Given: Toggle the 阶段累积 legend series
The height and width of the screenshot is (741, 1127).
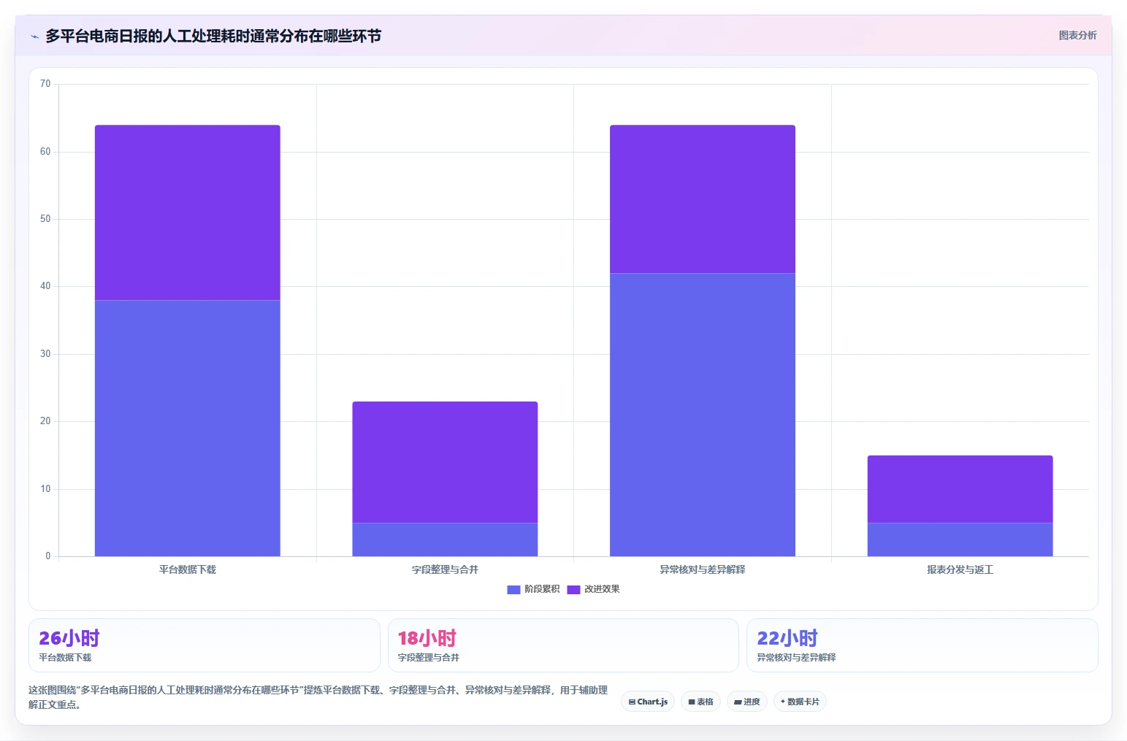Looking at the screenshot, I should tap(533, 589).
